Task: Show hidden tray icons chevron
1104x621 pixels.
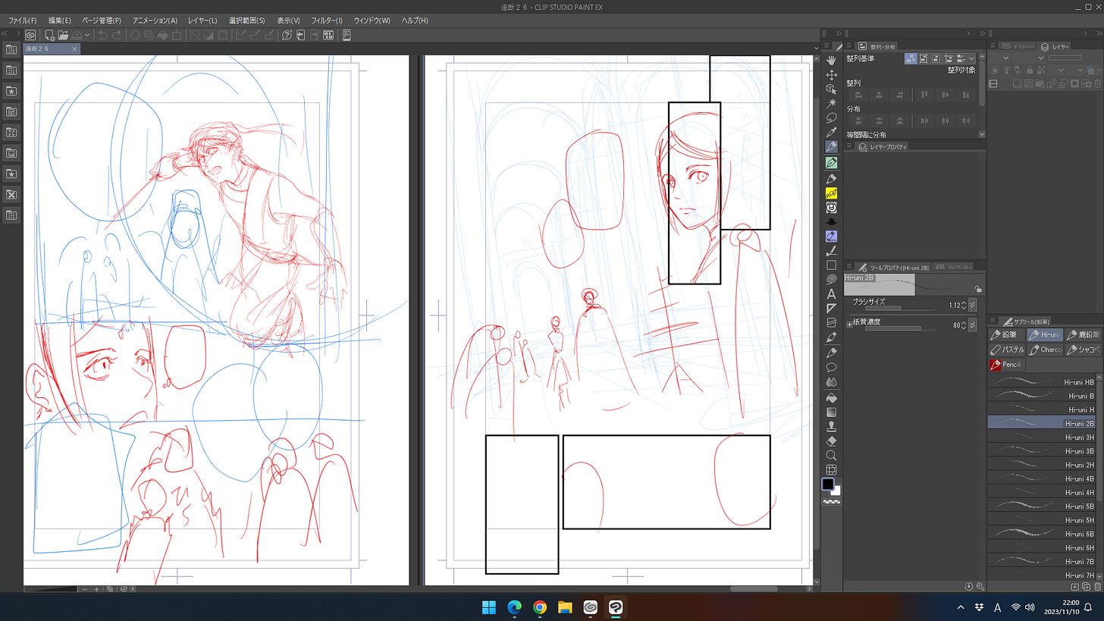Action: pyautogui.click(x=961, y=607)
